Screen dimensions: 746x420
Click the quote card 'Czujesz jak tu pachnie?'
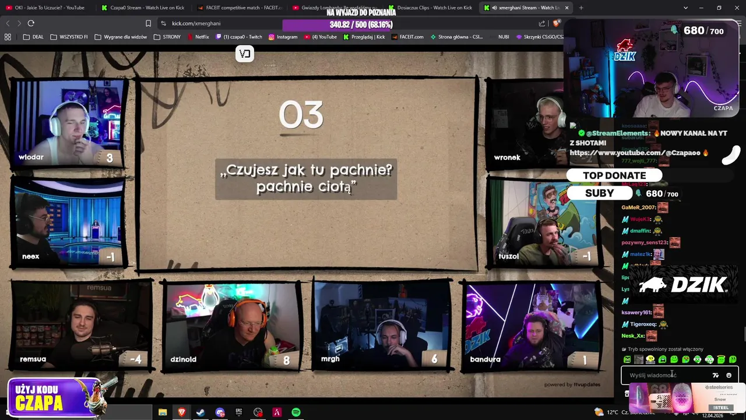(306, 178)
